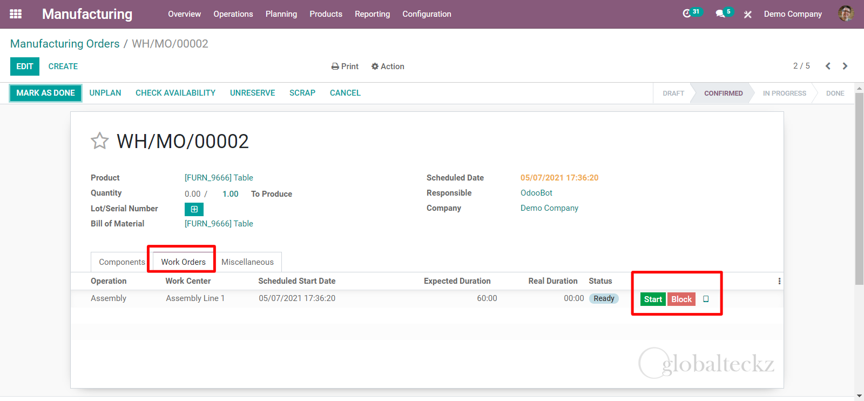Click the page vertical scrollbar

[860, 189]
